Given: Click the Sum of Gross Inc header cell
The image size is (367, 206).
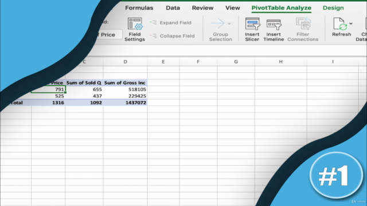Looking at the screenshot, I should [x=125, y=82].
